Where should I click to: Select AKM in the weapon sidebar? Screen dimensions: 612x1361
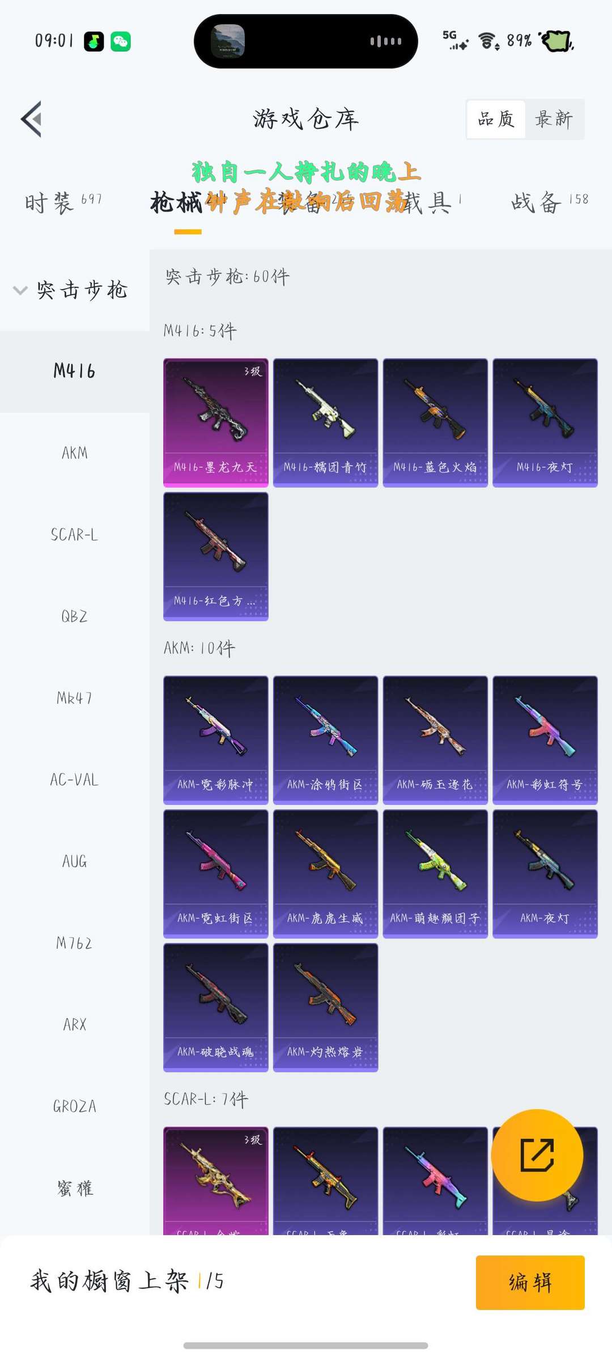(75, 453)
